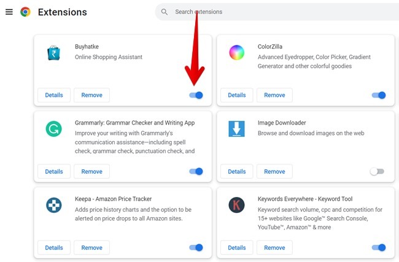
Task: Click the Image Downloader arrow icon
Action: 236,129
